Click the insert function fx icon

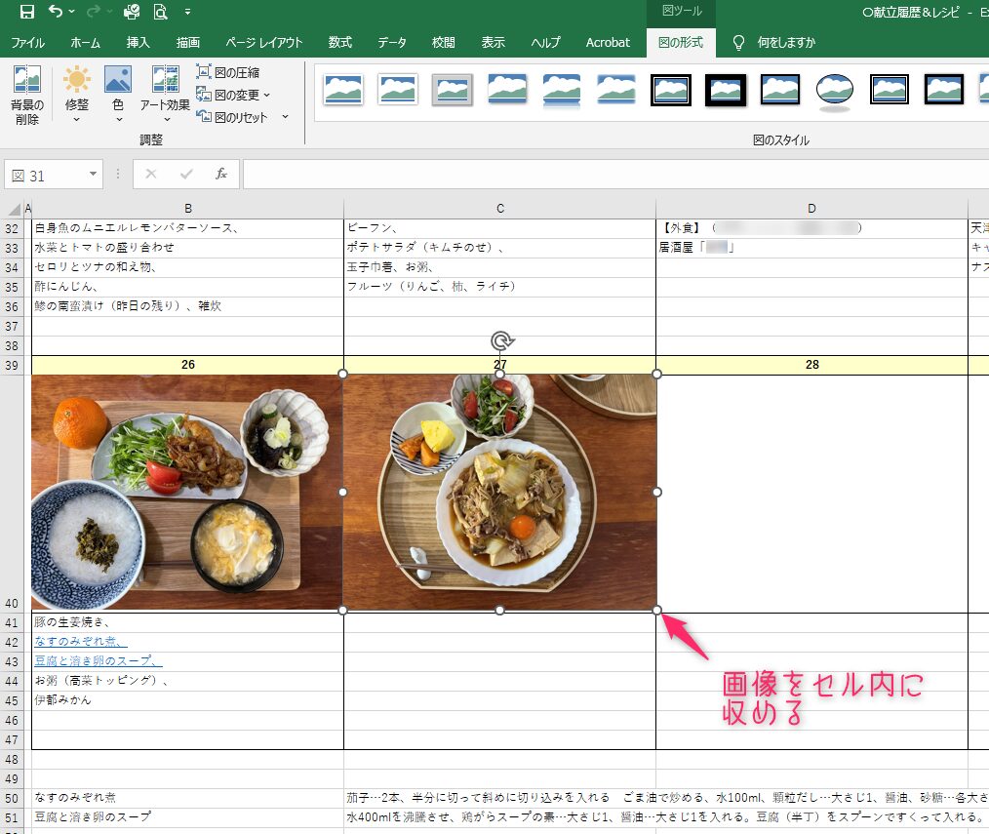(x=221, y=174)
